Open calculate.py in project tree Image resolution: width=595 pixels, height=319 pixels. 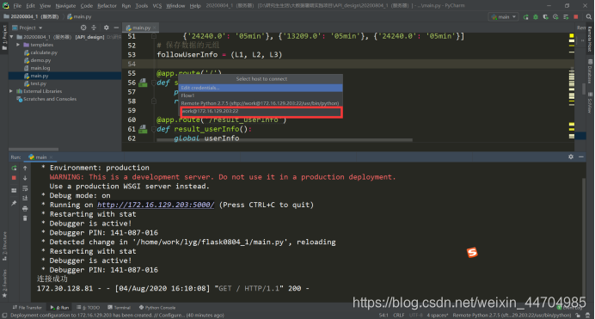tap(40, 52)
